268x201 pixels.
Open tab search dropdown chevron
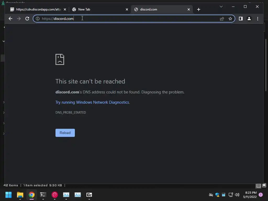pos(221,7)
